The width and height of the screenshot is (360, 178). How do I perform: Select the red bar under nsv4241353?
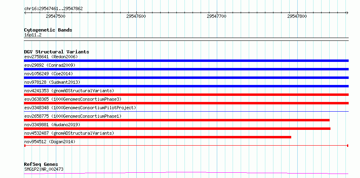[186, 95]
